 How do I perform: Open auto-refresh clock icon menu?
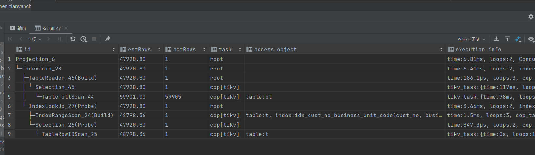tap(84, 39)
